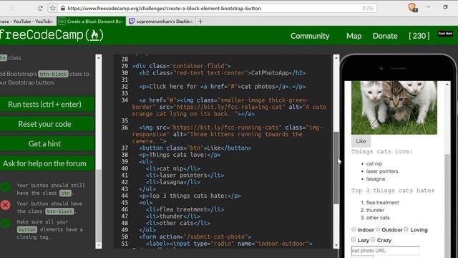Restore the browser window
458x258 pixels.
click(x=445, y=7)
